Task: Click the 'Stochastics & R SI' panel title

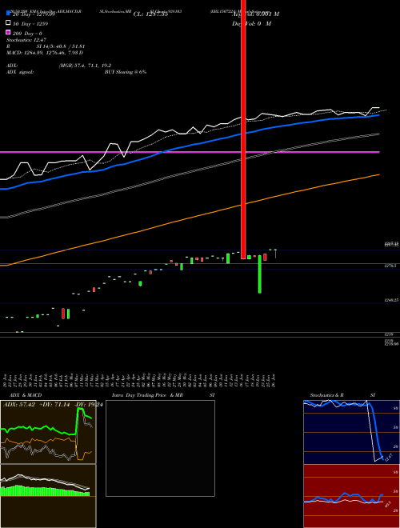Action: coord(342,395)
